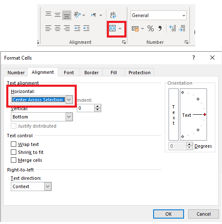Click the Wrap Text ribbon icon

(113, 15)
